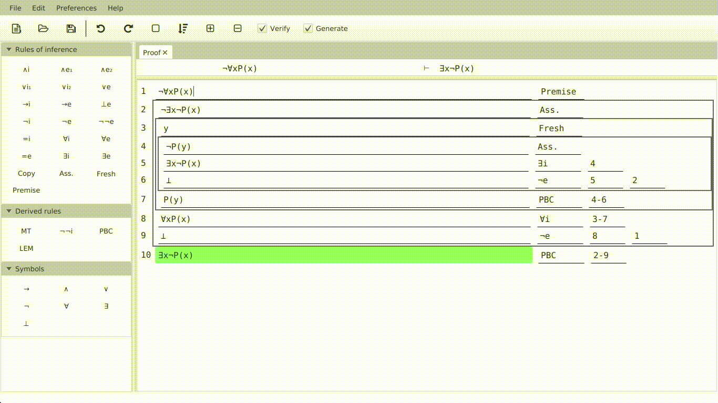Click the sort rows toolbar icon

[183, 28]
